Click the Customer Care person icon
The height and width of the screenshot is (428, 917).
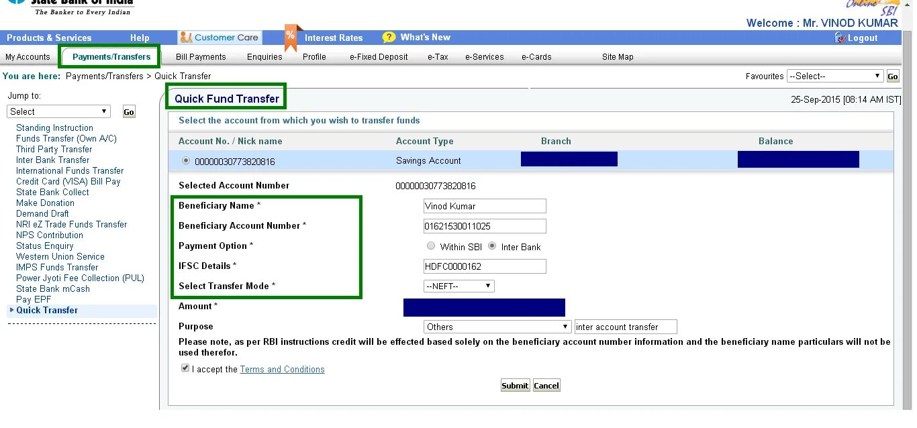[186, 38]
